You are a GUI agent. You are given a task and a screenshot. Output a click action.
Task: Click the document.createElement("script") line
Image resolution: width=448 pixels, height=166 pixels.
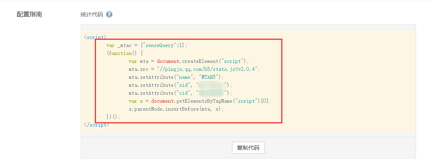click(x=189, y=61)
